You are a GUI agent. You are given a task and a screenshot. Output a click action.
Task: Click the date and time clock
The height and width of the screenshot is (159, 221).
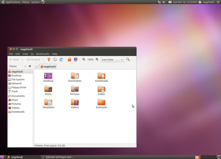(x=185, y=2)
